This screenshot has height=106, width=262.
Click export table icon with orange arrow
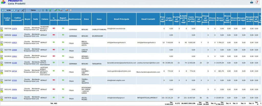(67, 10)
